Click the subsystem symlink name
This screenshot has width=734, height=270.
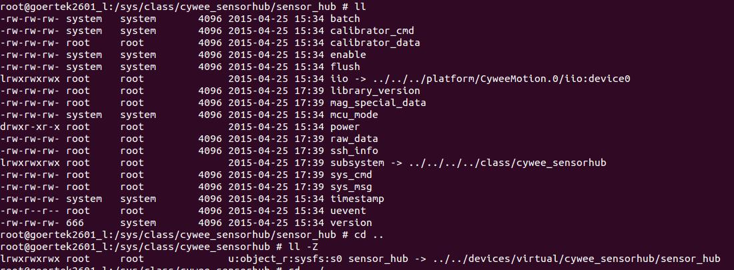tap(357, 163)
